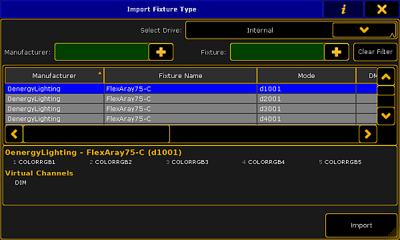
Task: Click the Fixture Name column header
Action: pyautogui.click(x=181, y=76)
